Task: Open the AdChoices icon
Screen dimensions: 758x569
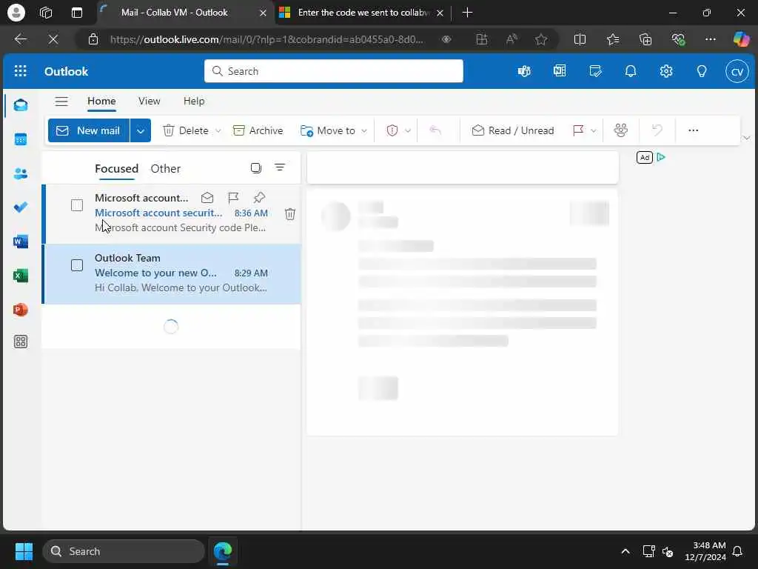Action: click(661, 157)
